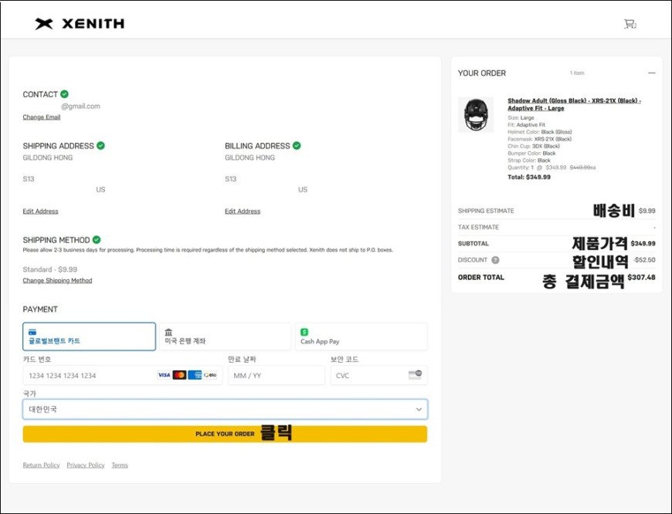Image resolution: width=672 pixels, height=514 pixels.
Task: Click the Elo card logo
Action: (210, 375)
